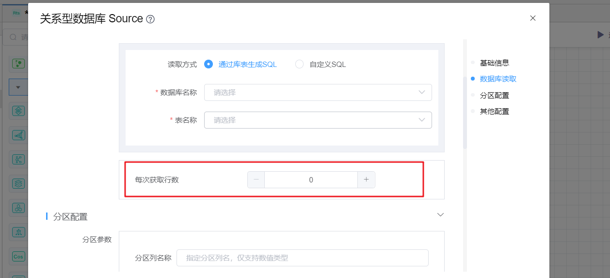The image size is (610, 278).
Task: Click the 数据库读取 anchor link
Action: [498, 79]
